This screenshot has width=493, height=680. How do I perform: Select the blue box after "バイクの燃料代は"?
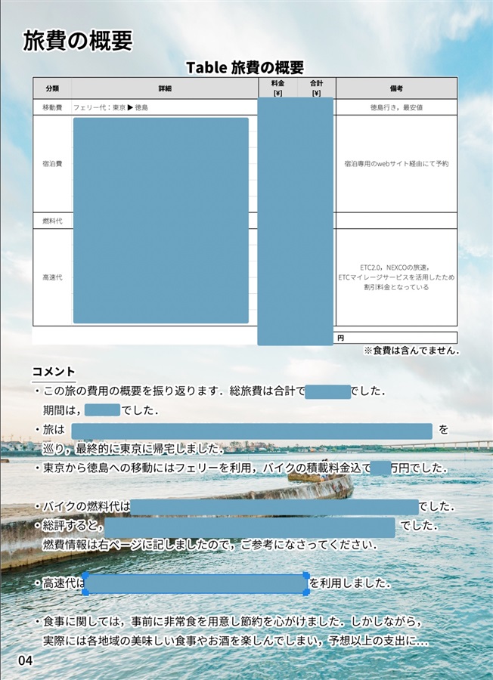[x=274, y=508]
